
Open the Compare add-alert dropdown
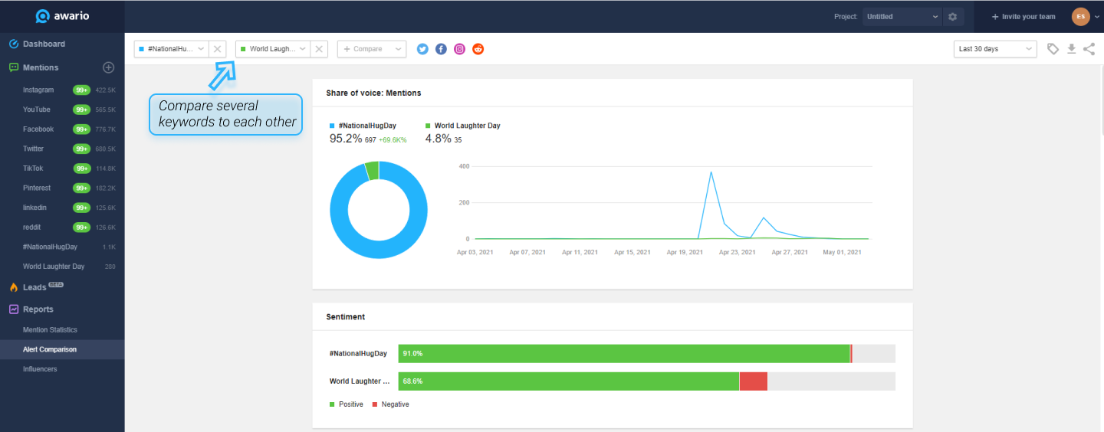tap(372, 49)
